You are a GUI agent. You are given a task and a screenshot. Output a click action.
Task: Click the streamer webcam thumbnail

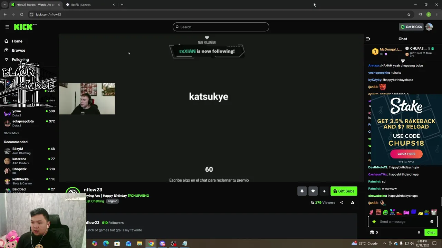pos(87,99)
